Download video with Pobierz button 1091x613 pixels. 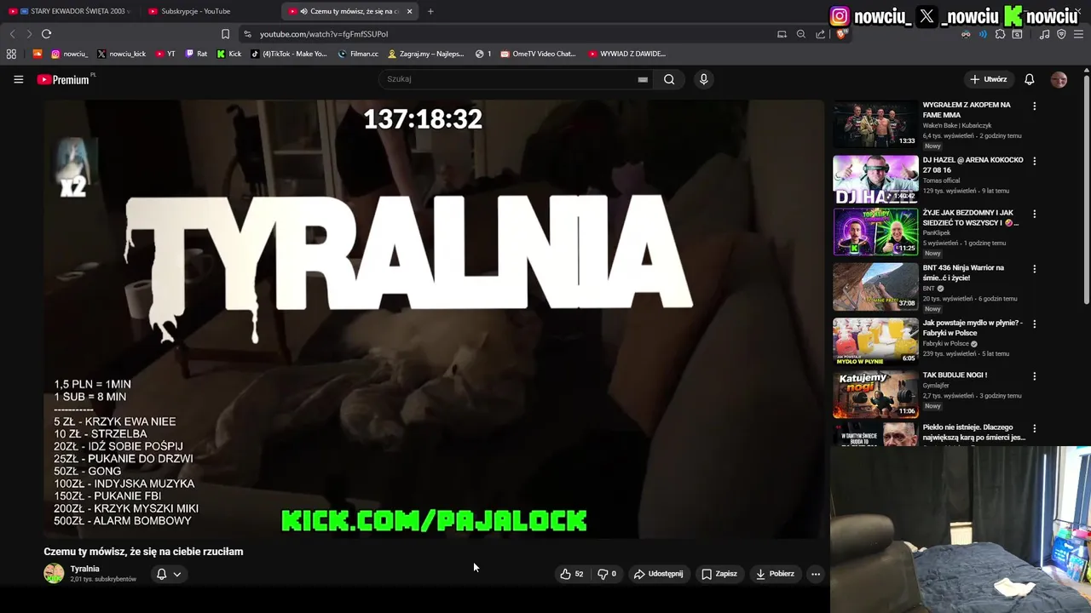coord(775,574)
